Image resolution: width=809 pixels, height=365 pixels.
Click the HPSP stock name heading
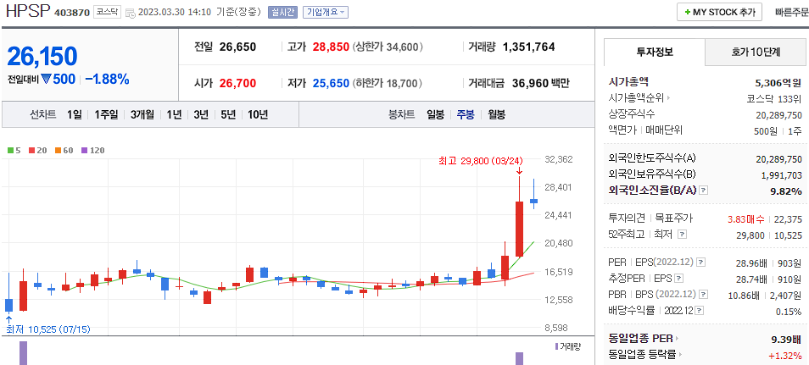(x=28, y=11)
